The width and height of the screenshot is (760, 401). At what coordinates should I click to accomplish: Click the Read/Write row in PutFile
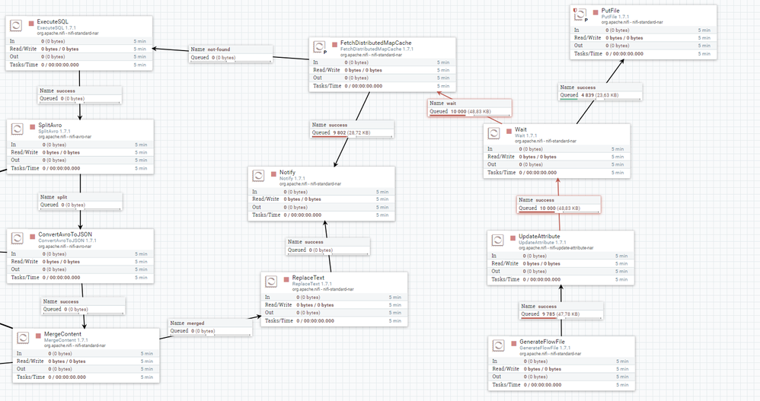[643, 38]
